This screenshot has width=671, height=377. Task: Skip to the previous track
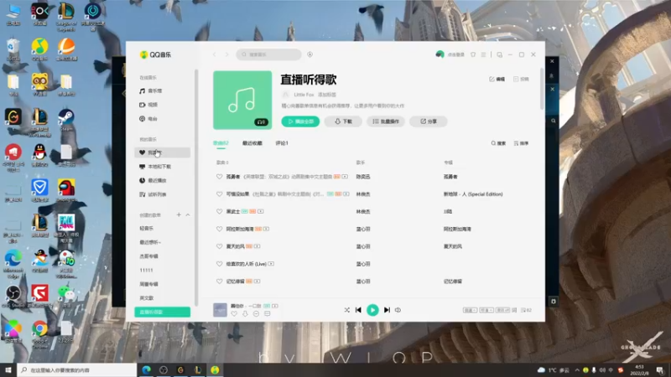pos(359,310)
